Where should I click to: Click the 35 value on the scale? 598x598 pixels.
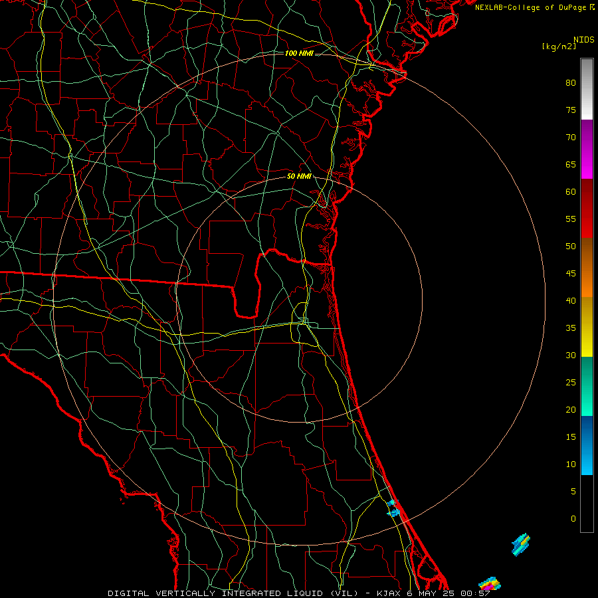point(571,328)
